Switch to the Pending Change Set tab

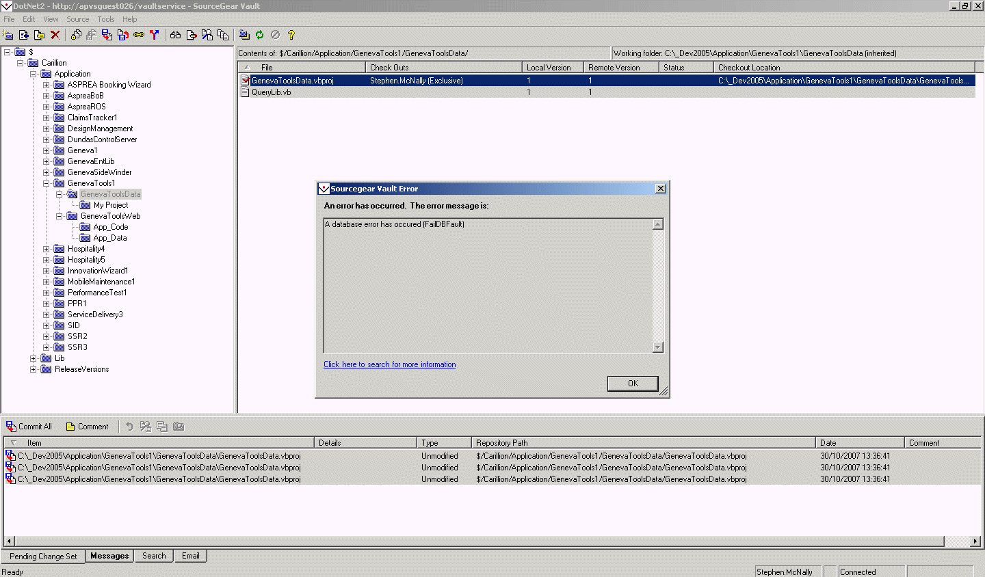[43, 556]
